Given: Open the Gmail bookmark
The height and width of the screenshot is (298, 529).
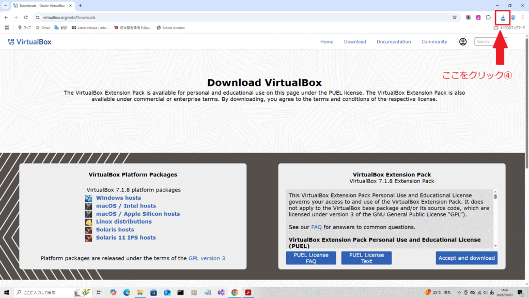Looking at the screenshot, I should point(43,28).
